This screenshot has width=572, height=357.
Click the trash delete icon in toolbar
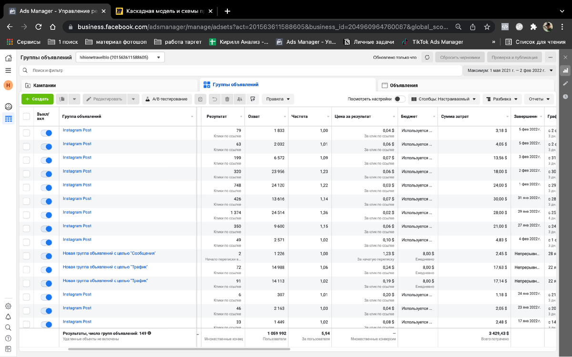click(227, 99)
